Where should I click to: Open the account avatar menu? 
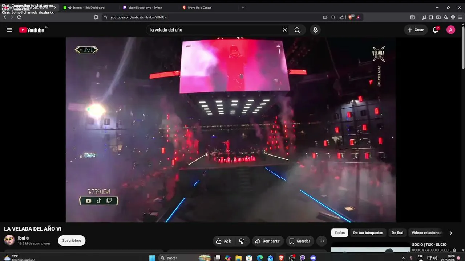click(x=451, y=30)
